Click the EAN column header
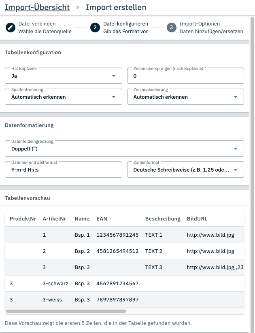255x333 pixels. point(102,218)
